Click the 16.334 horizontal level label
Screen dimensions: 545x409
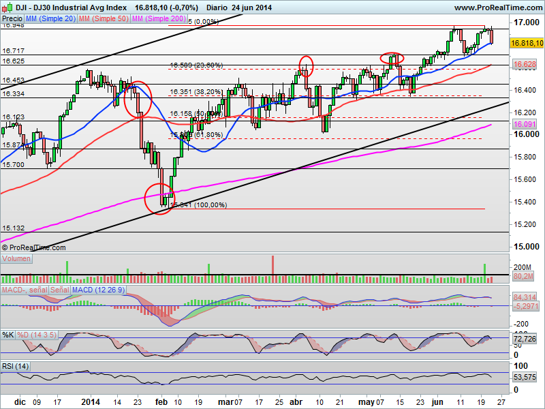(13, 94)
